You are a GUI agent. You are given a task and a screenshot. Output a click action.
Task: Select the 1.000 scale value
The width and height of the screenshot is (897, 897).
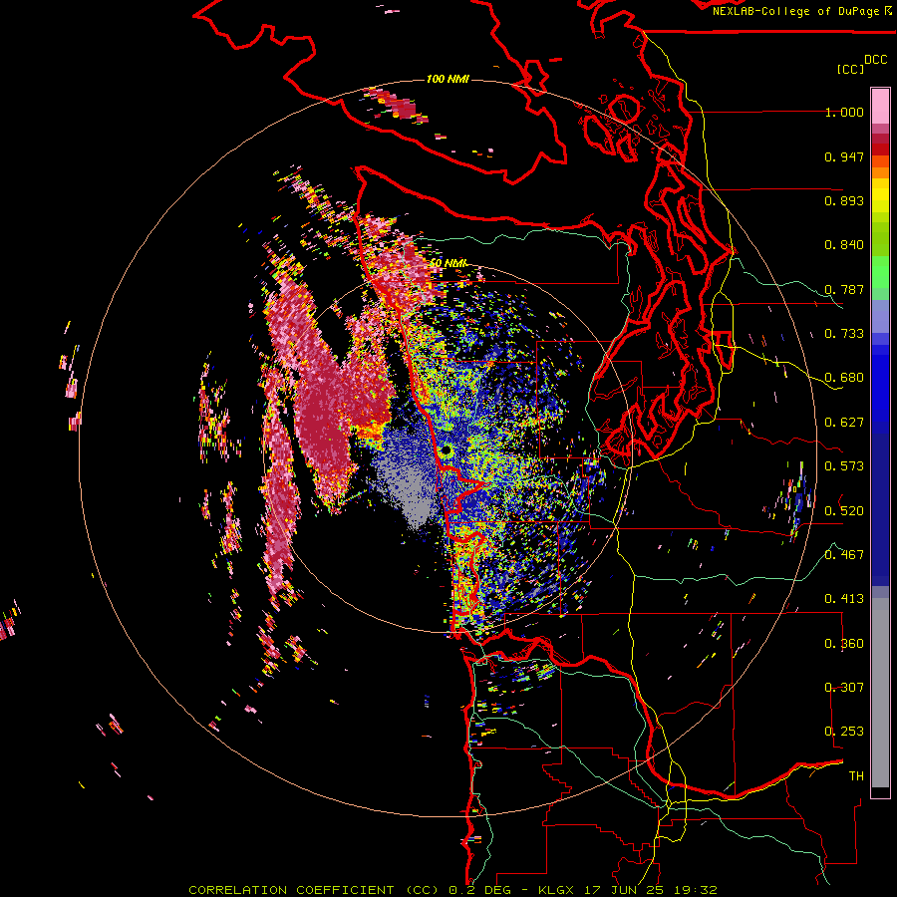coord(844,112)
